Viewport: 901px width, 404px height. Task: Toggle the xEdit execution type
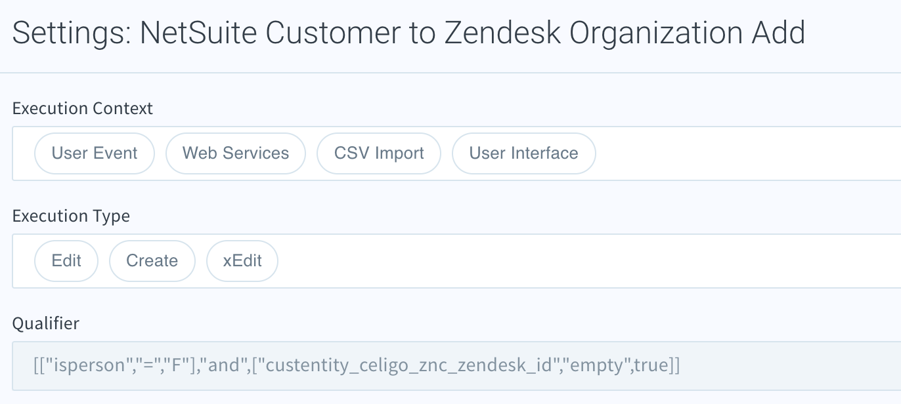click(242, 260)
